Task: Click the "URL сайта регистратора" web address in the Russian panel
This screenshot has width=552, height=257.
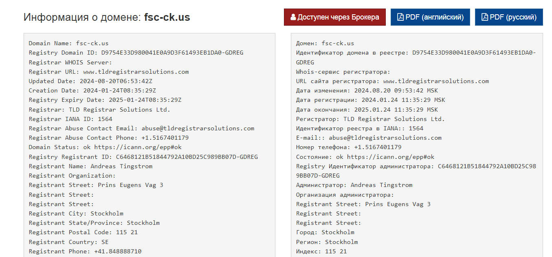Action: coord(436,81)
